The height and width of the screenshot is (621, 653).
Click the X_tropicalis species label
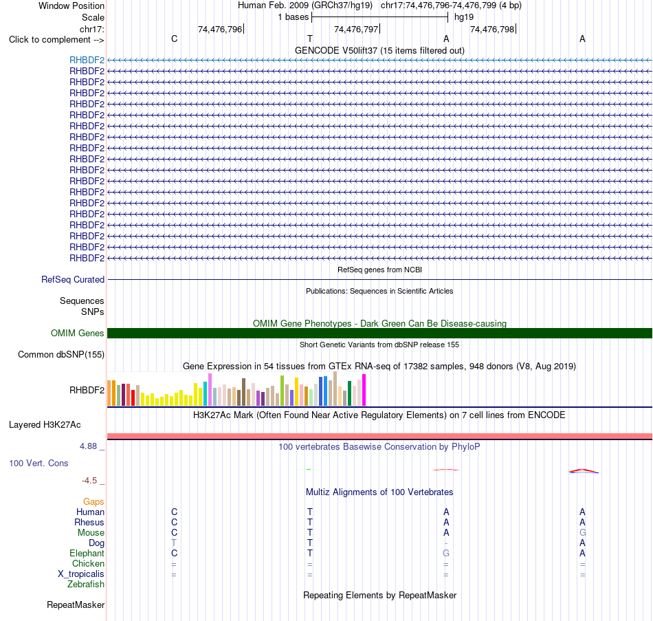[x=81, y=574]
